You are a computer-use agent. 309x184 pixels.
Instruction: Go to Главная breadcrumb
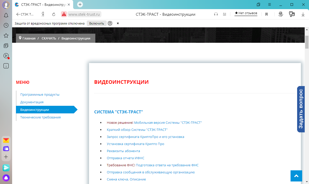29,38
